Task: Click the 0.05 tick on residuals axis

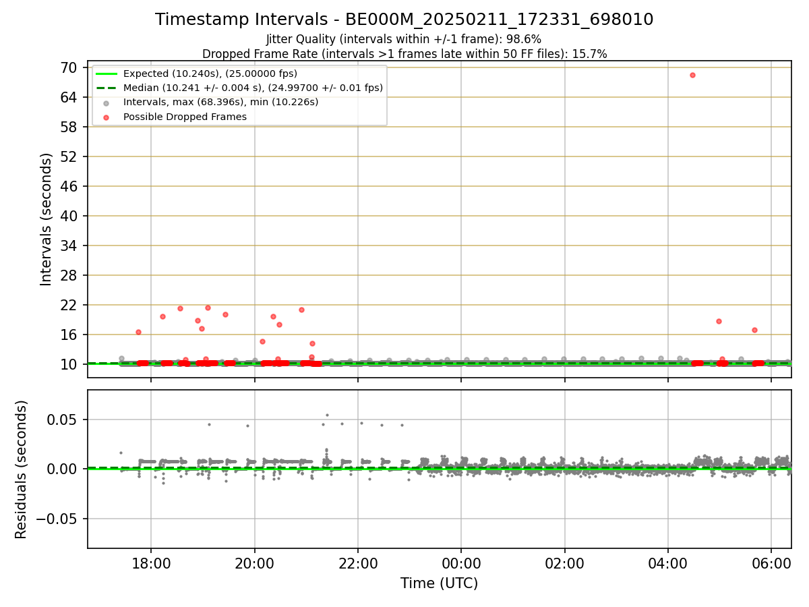Action: click(63, 420)
